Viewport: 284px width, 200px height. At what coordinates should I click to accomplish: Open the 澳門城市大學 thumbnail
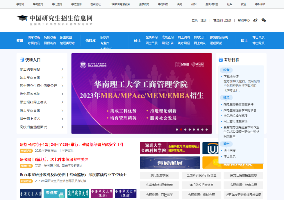coord(78,193)
